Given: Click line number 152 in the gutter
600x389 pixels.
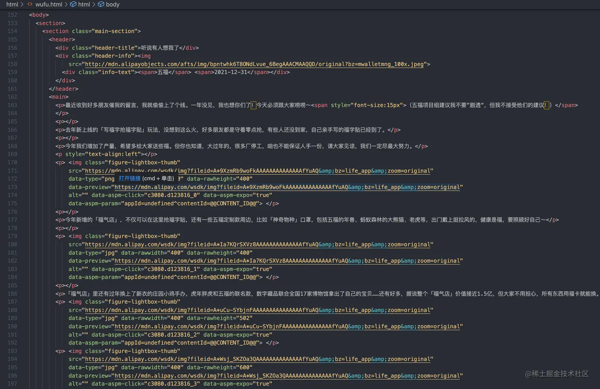Looking at the screenshot, I should click(12, 15).
